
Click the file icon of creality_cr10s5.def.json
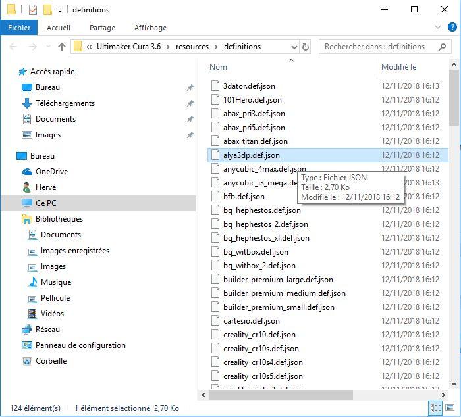(x=215, y=376)
